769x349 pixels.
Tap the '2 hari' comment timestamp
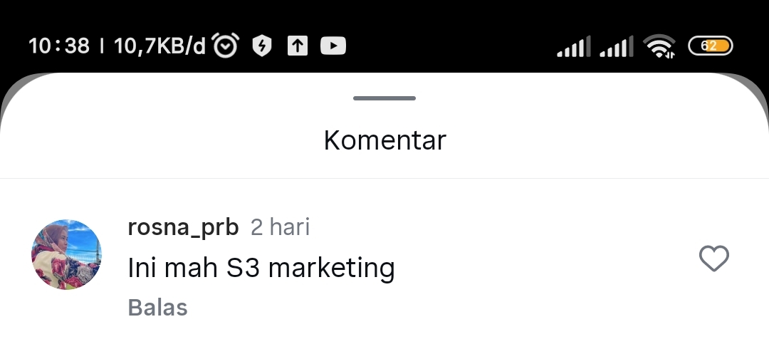pos(280,227)
